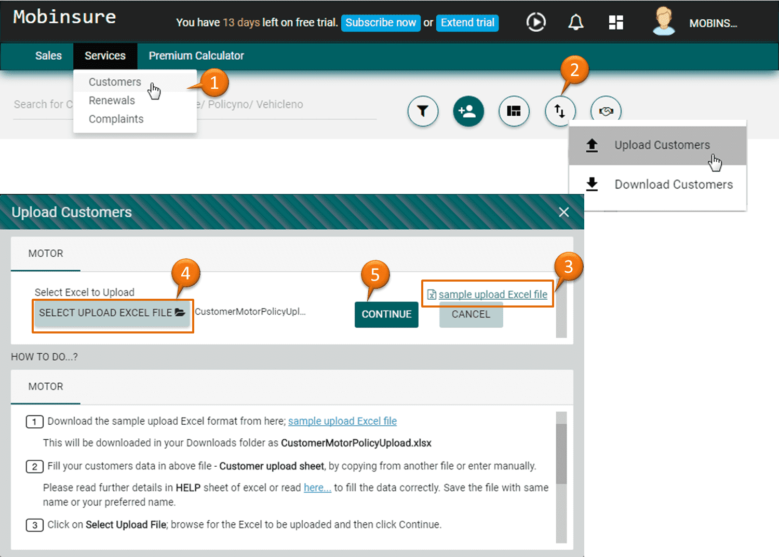The width and height of the screenshot is (779, 557).
Task: Choose Upload Customers option
Action: tap(657, 145)
